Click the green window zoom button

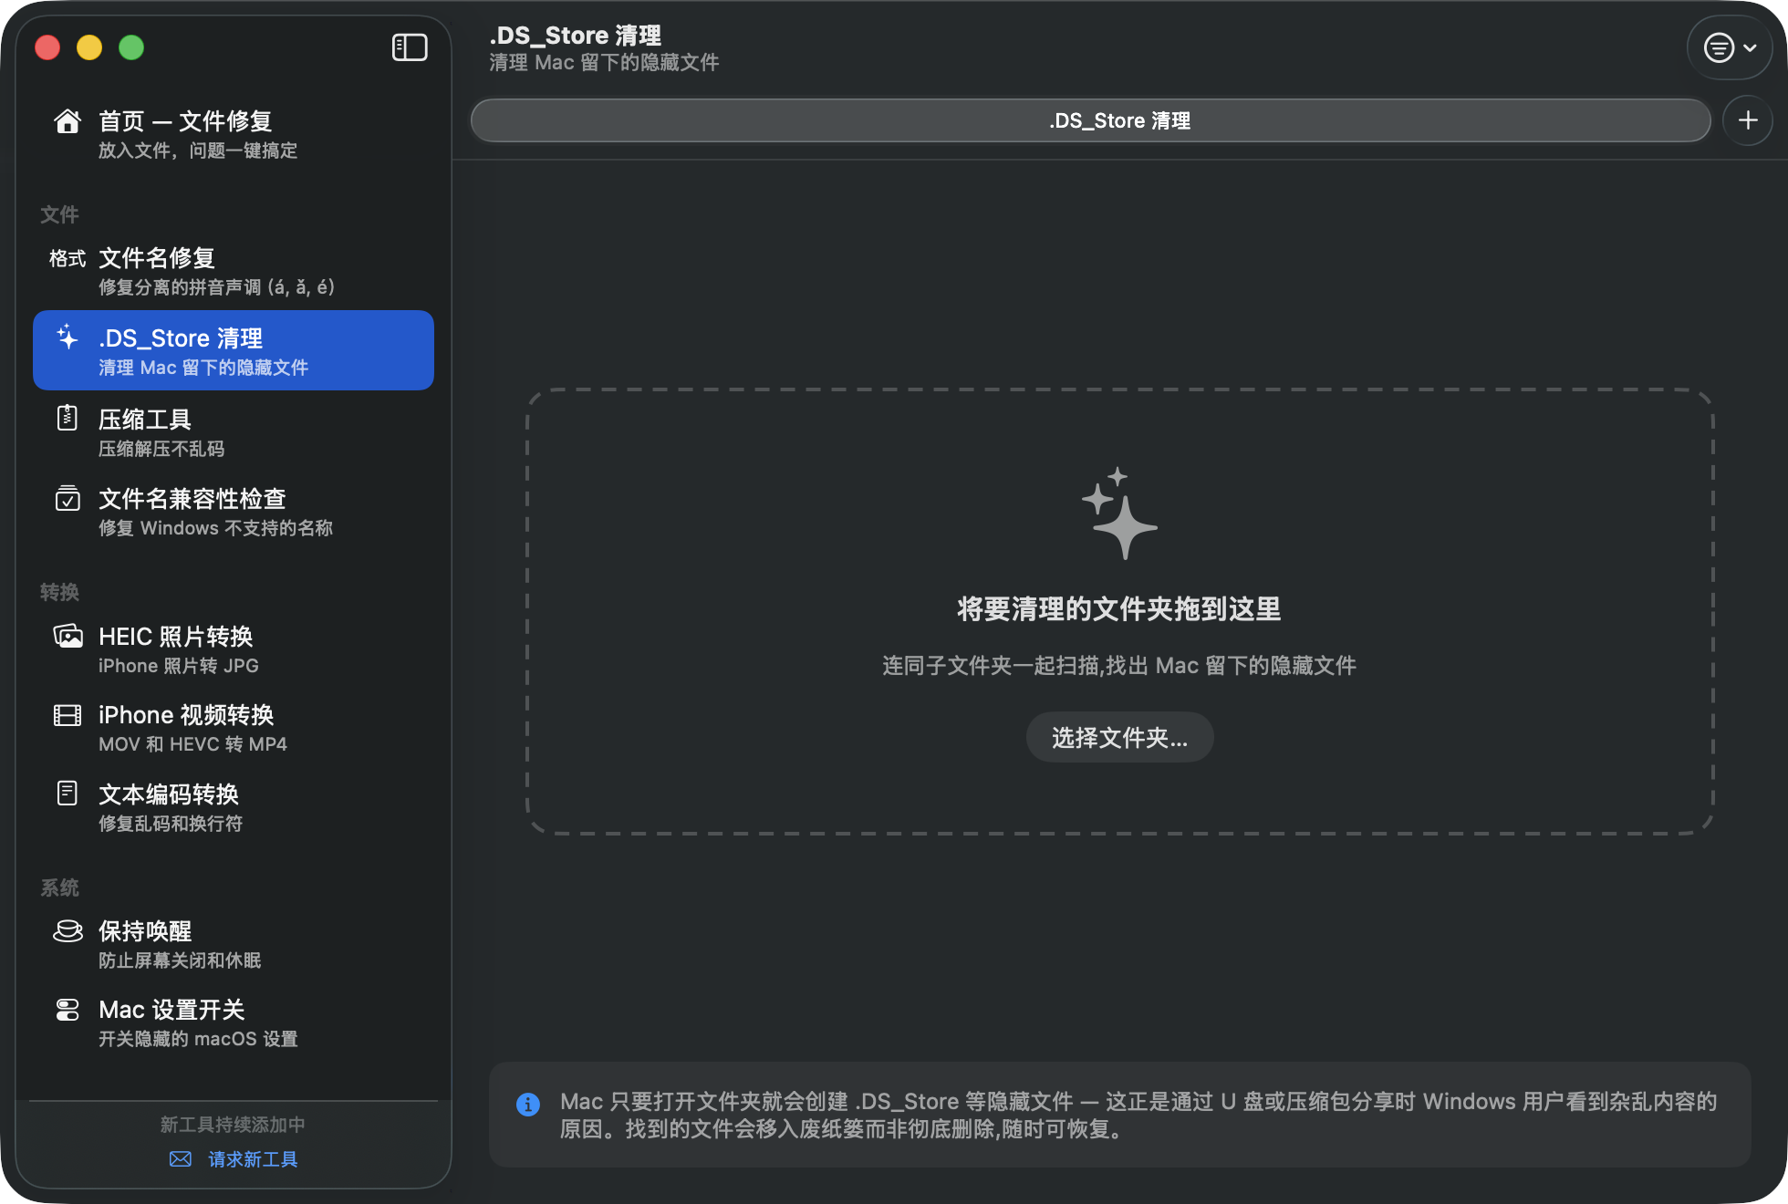point(131,47)
